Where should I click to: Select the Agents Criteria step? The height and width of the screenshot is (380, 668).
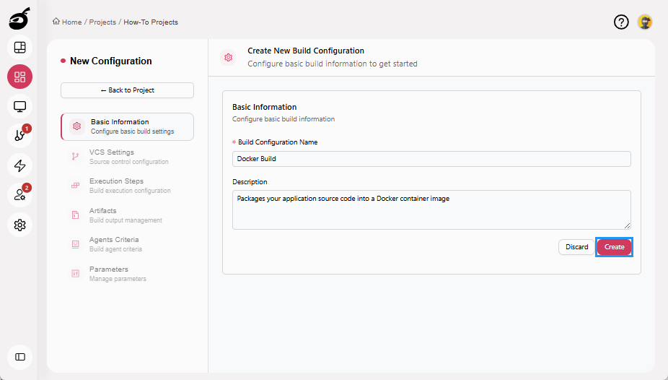coord(128,244)
